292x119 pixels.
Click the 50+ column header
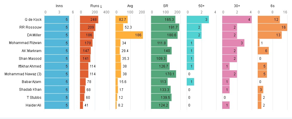pos(201,6)
